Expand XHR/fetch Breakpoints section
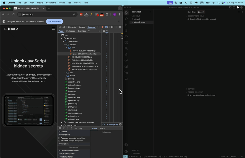The height and width of the screenshot is (158, 245). click(x=59, y=151)
